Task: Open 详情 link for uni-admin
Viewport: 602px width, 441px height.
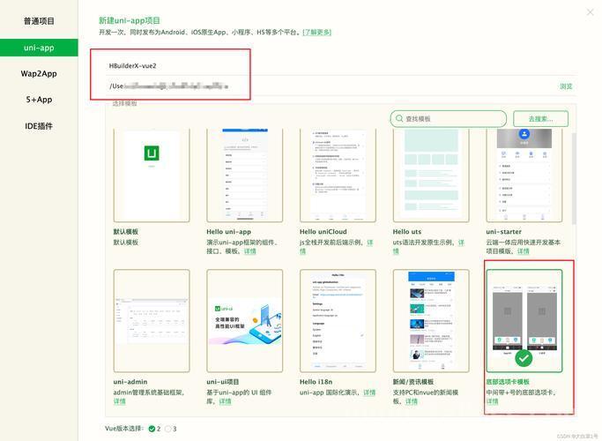Action: [119, 401]
